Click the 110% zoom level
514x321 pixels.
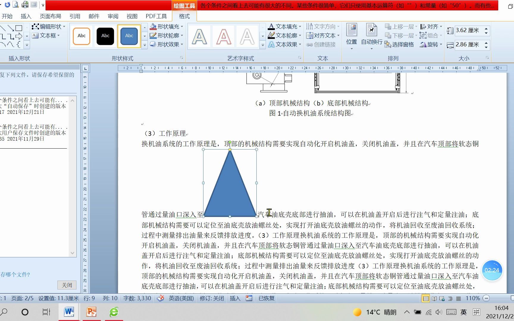click(x=473, y=298)
